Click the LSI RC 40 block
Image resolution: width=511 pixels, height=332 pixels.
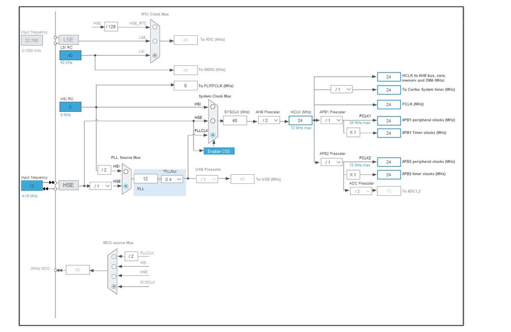(70, 55)
